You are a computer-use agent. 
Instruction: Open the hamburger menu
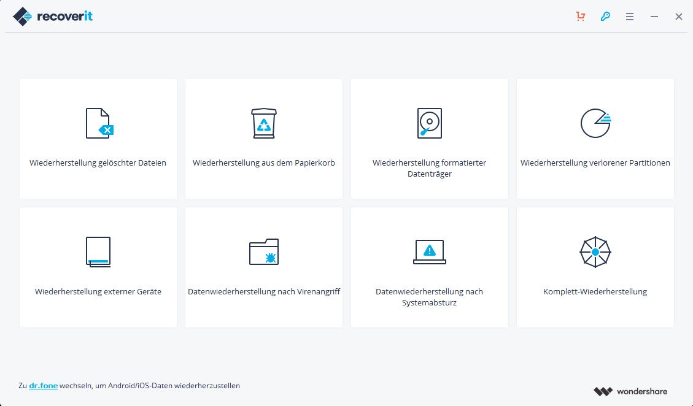630,17
